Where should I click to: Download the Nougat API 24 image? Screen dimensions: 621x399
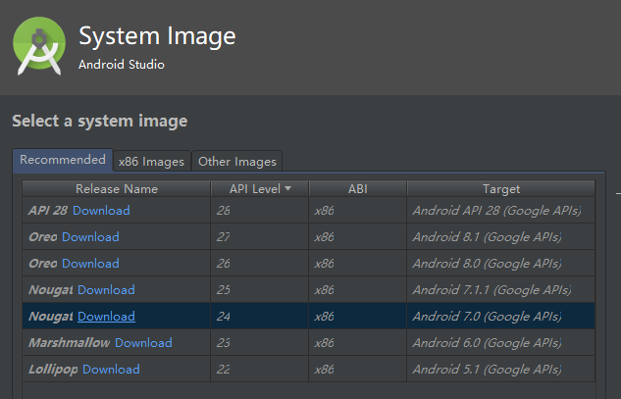click(x=106, y=317)
